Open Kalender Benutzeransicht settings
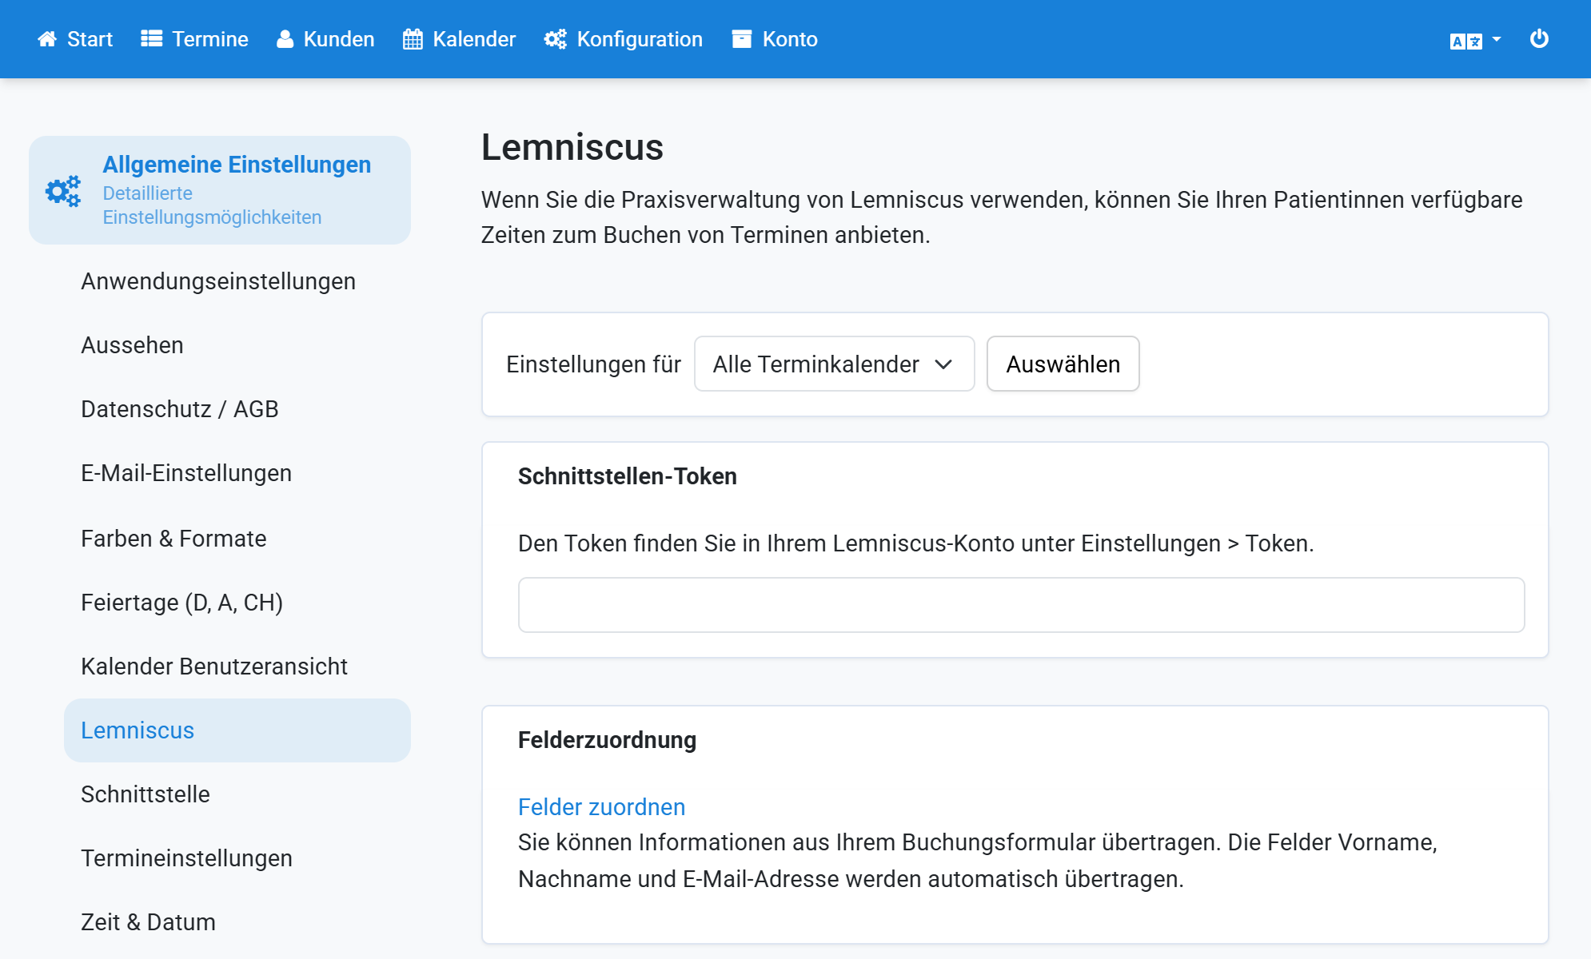This screenshot has height=959, width=1591. (214, 667)
